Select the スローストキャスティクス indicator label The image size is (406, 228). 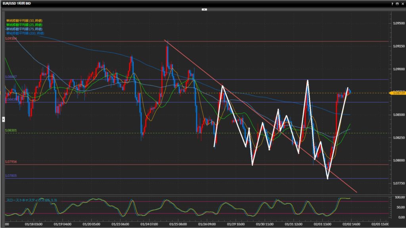point(31,200)
